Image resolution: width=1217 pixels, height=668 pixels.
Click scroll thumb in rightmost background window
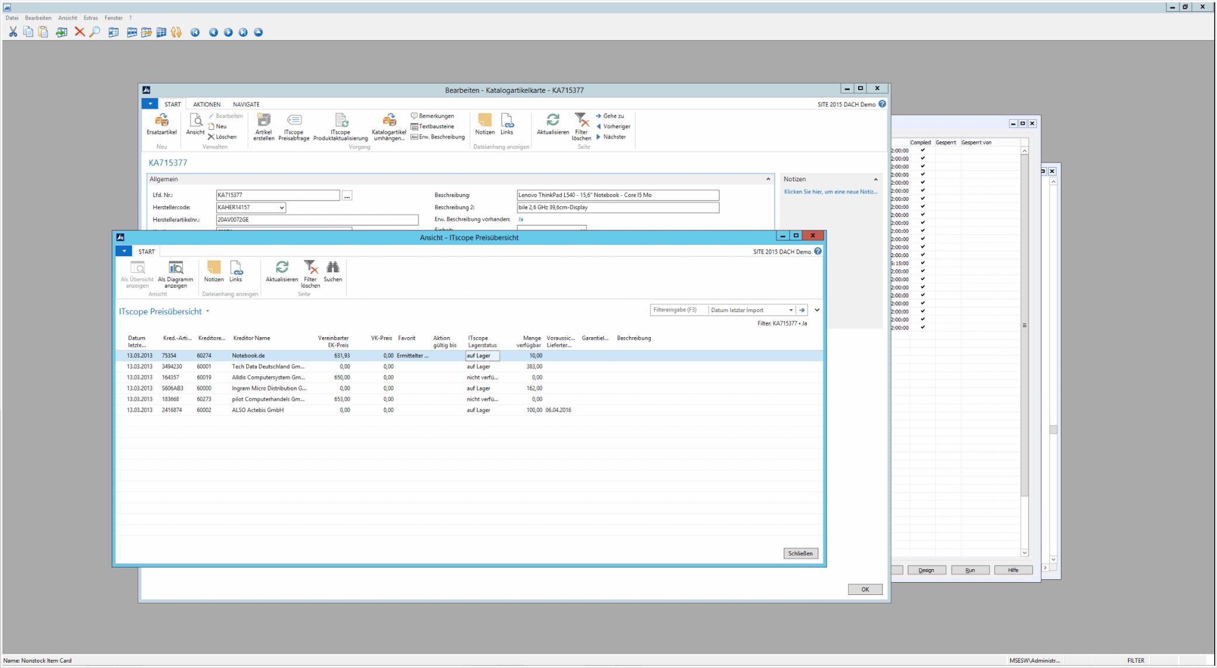point(1053,430)
